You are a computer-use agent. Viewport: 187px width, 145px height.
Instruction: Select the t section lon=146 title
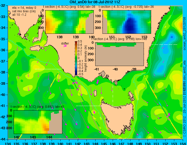(119, 39)
